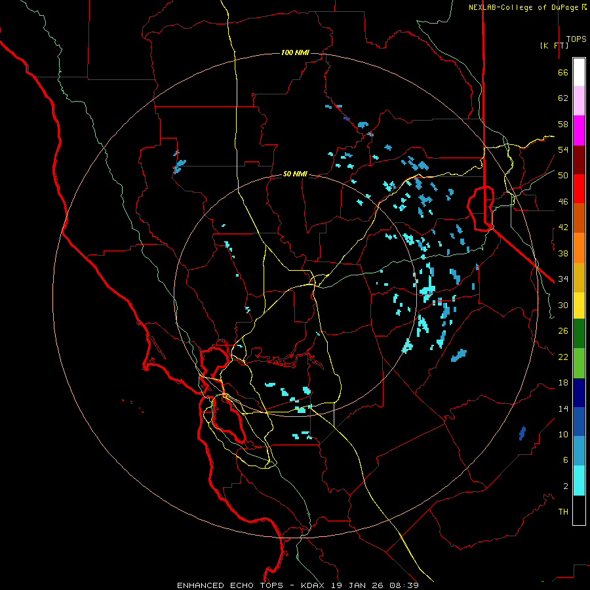590x590 pixels.
Task: Click the yellow swatch between 34 and 30
Action: (x=579, y=305)
